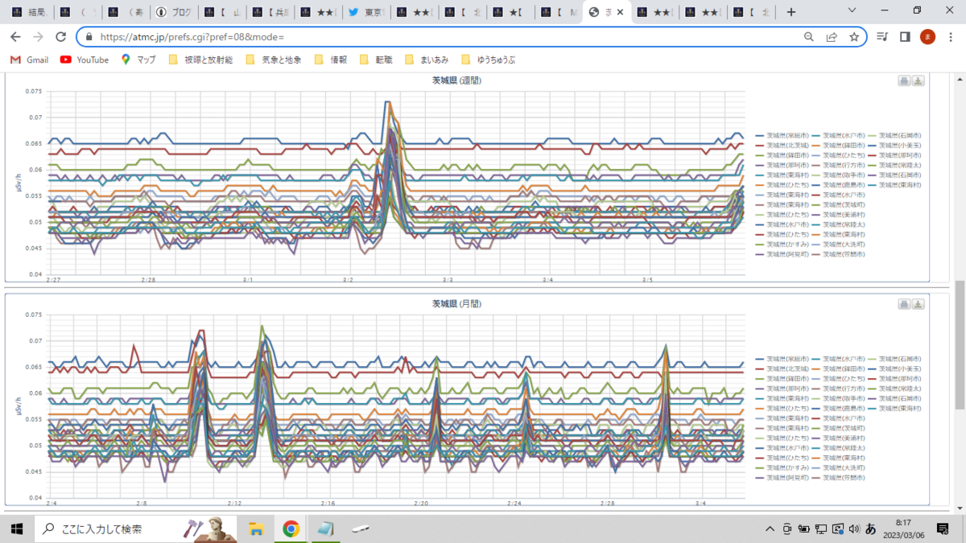Viewport: 966px width, 543px height.
Task: Open the media control playlist icon
Action: pyautogui.click(x=883, y=37)
